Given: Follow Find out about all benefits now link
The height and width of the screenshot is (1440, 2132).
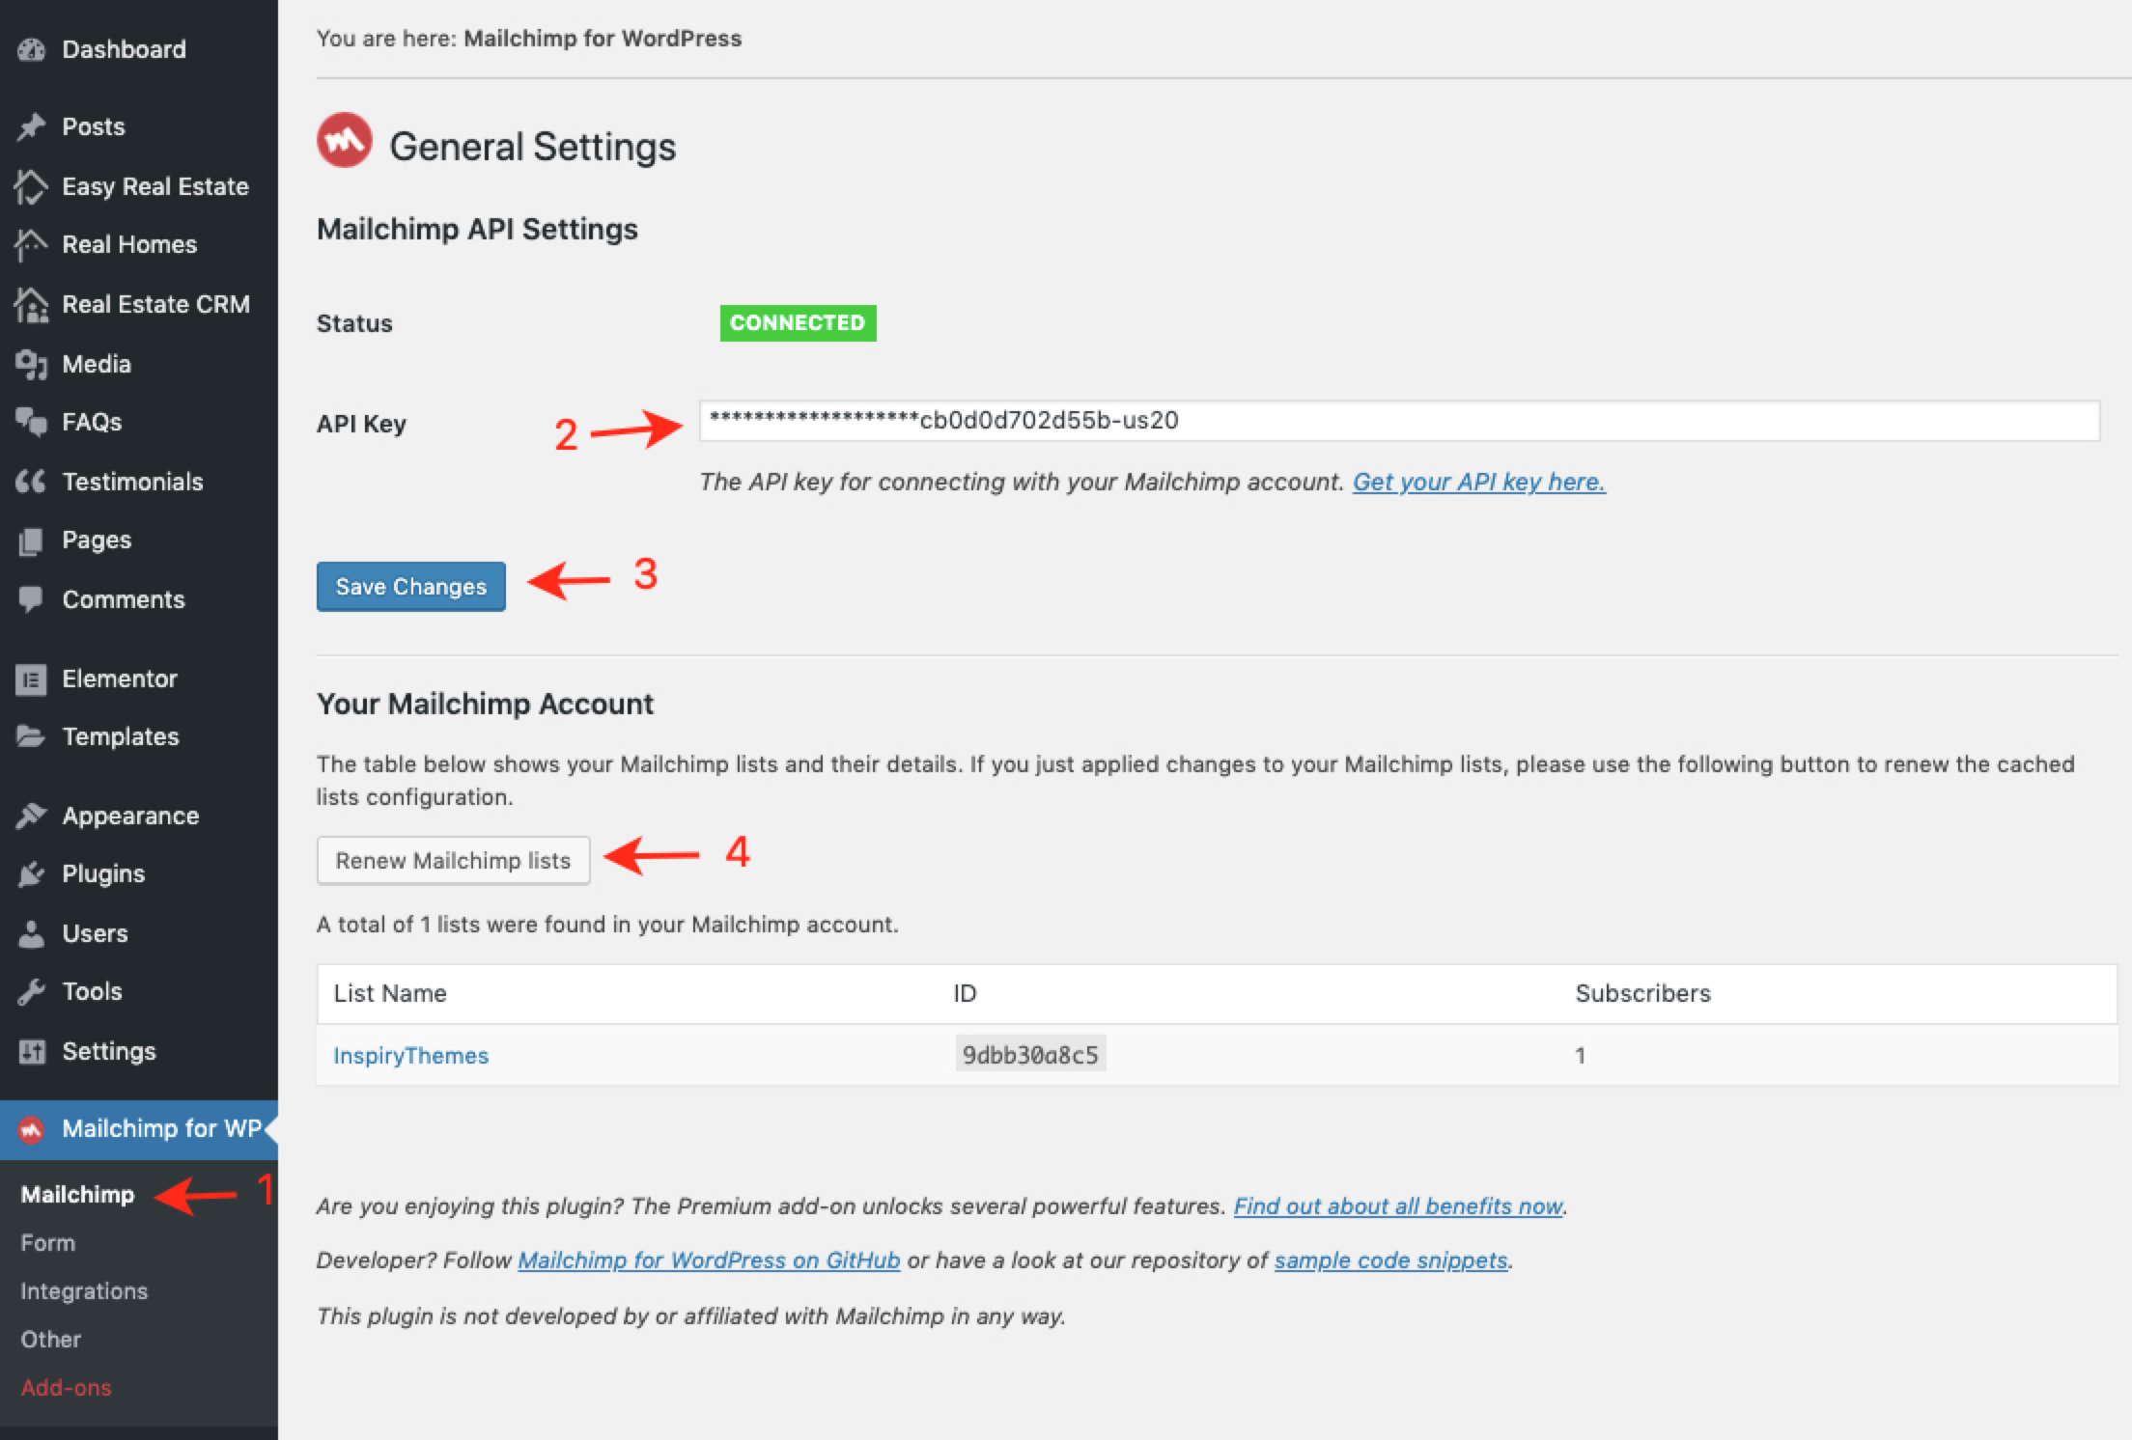Looking at the screenshot, I should coord(1398,1206).
